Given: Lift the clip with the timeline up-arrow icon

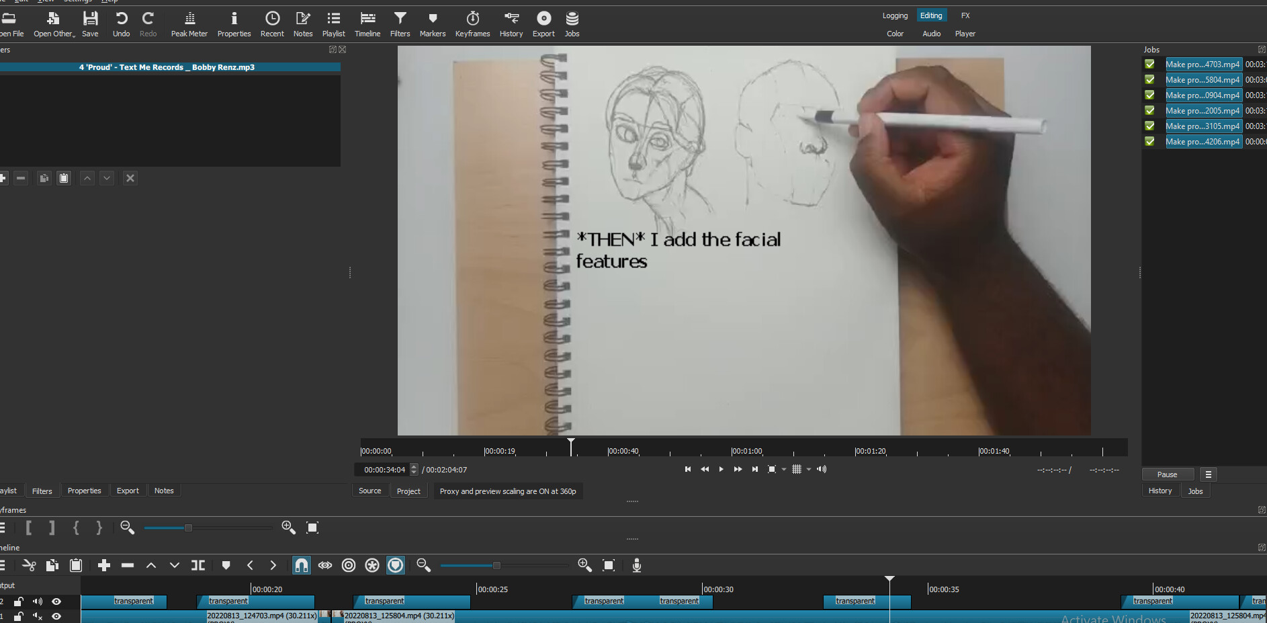Looking at the screenshot, I should 151,565.
